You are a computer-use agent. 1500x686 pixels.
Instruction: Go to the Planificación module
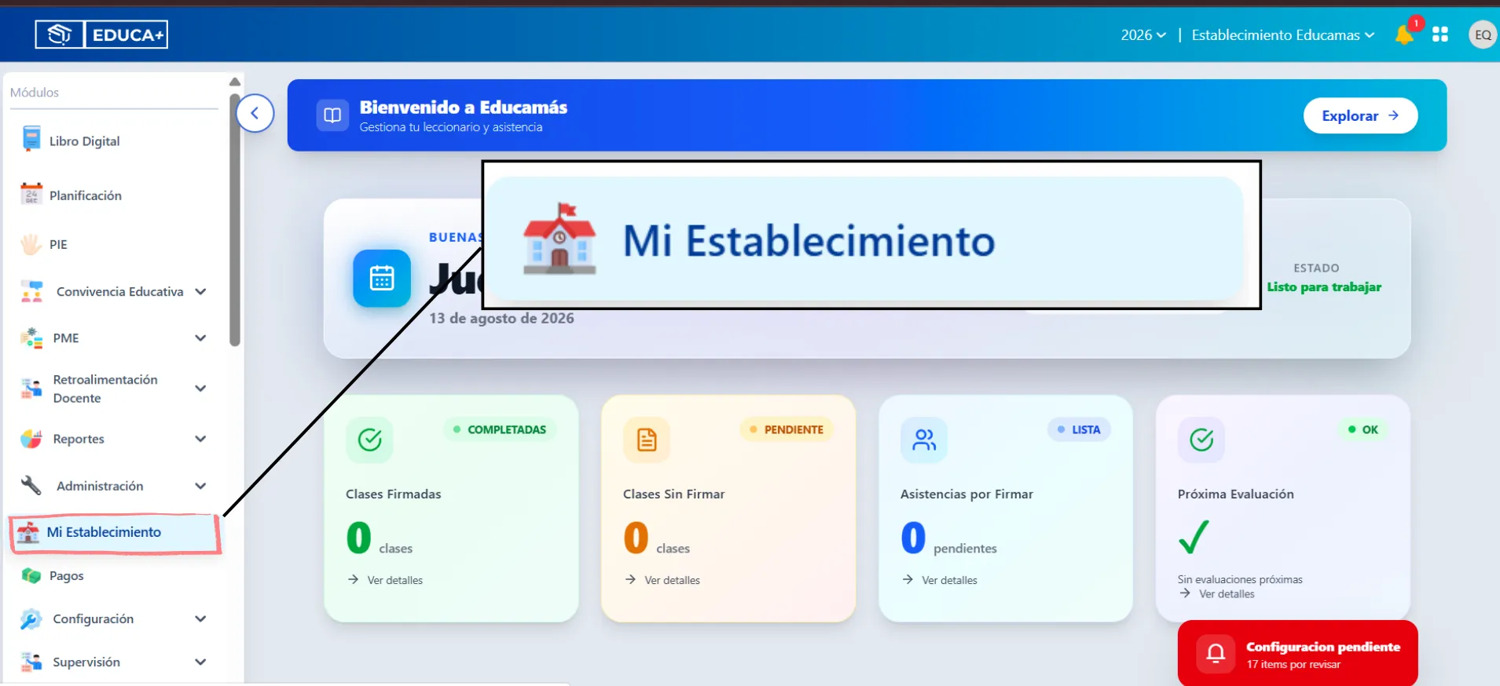click(85, 195)
